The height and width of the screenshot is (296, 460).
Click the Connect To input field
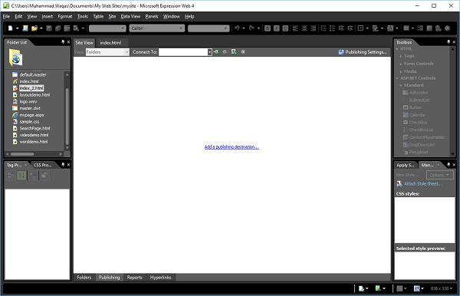pos(183,52)
